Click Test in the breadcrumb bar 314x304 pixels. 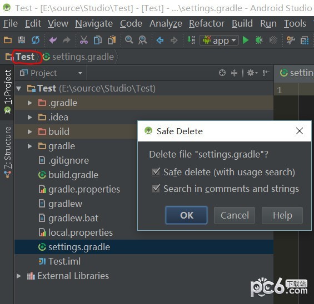click(x=25, y=57)
